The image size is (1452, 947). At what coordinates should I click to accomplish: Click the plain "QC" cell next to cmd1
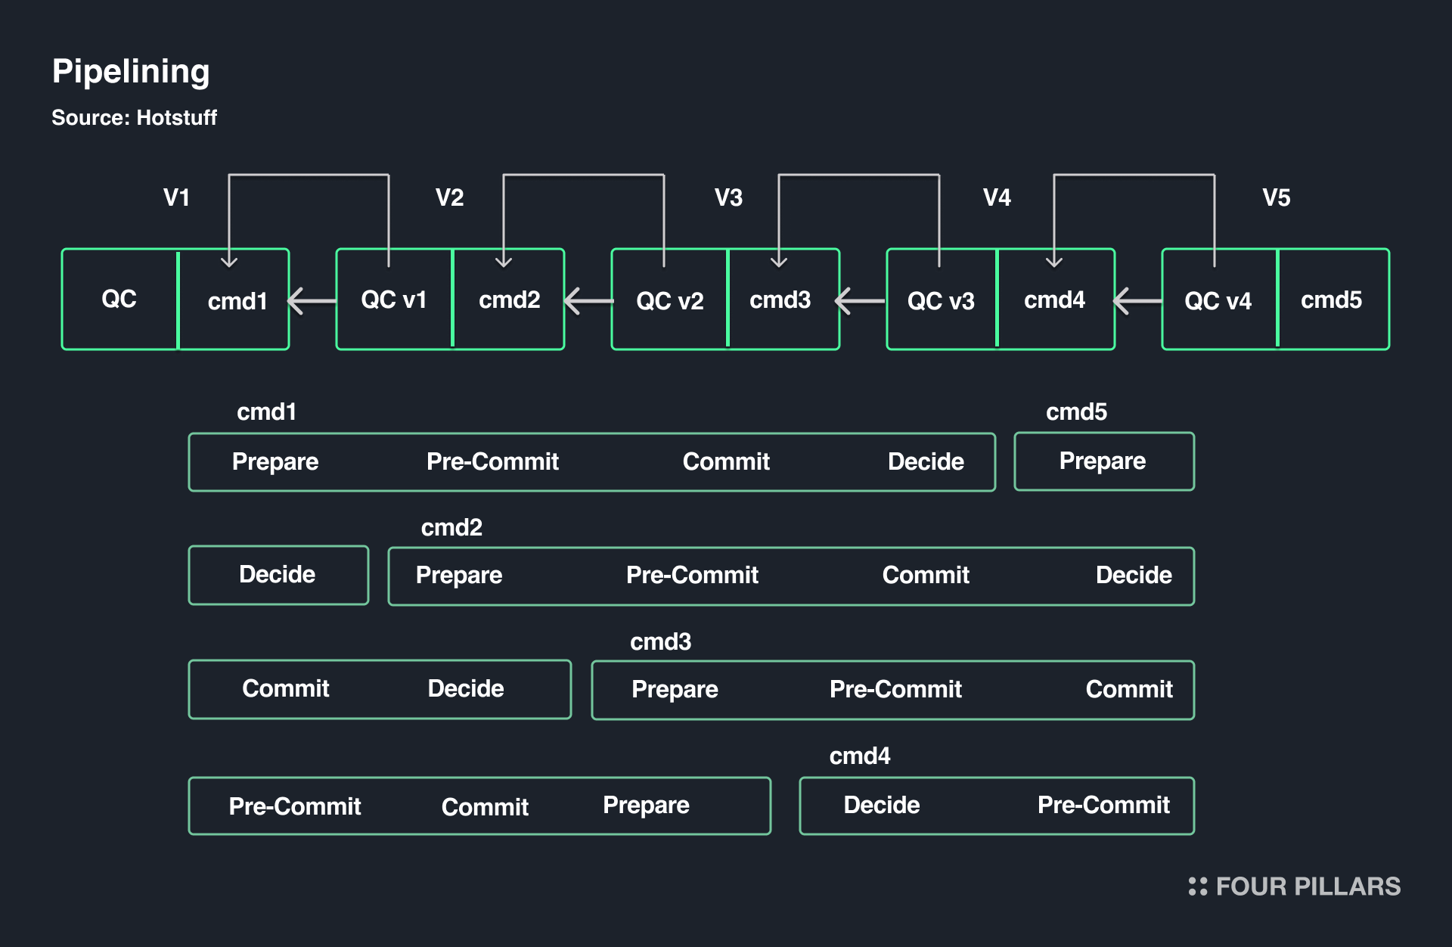coord(119,300)
